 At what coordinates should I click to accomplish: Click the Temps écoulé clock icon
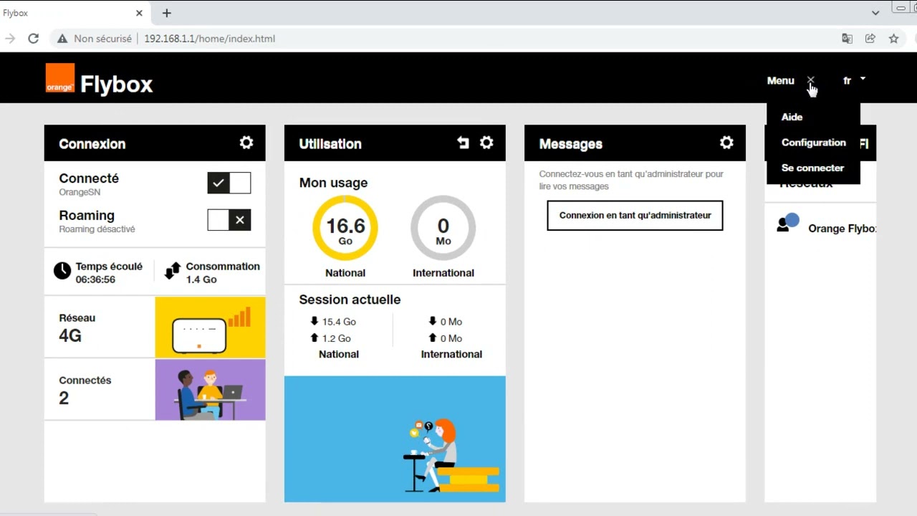(x=62, y=270)
